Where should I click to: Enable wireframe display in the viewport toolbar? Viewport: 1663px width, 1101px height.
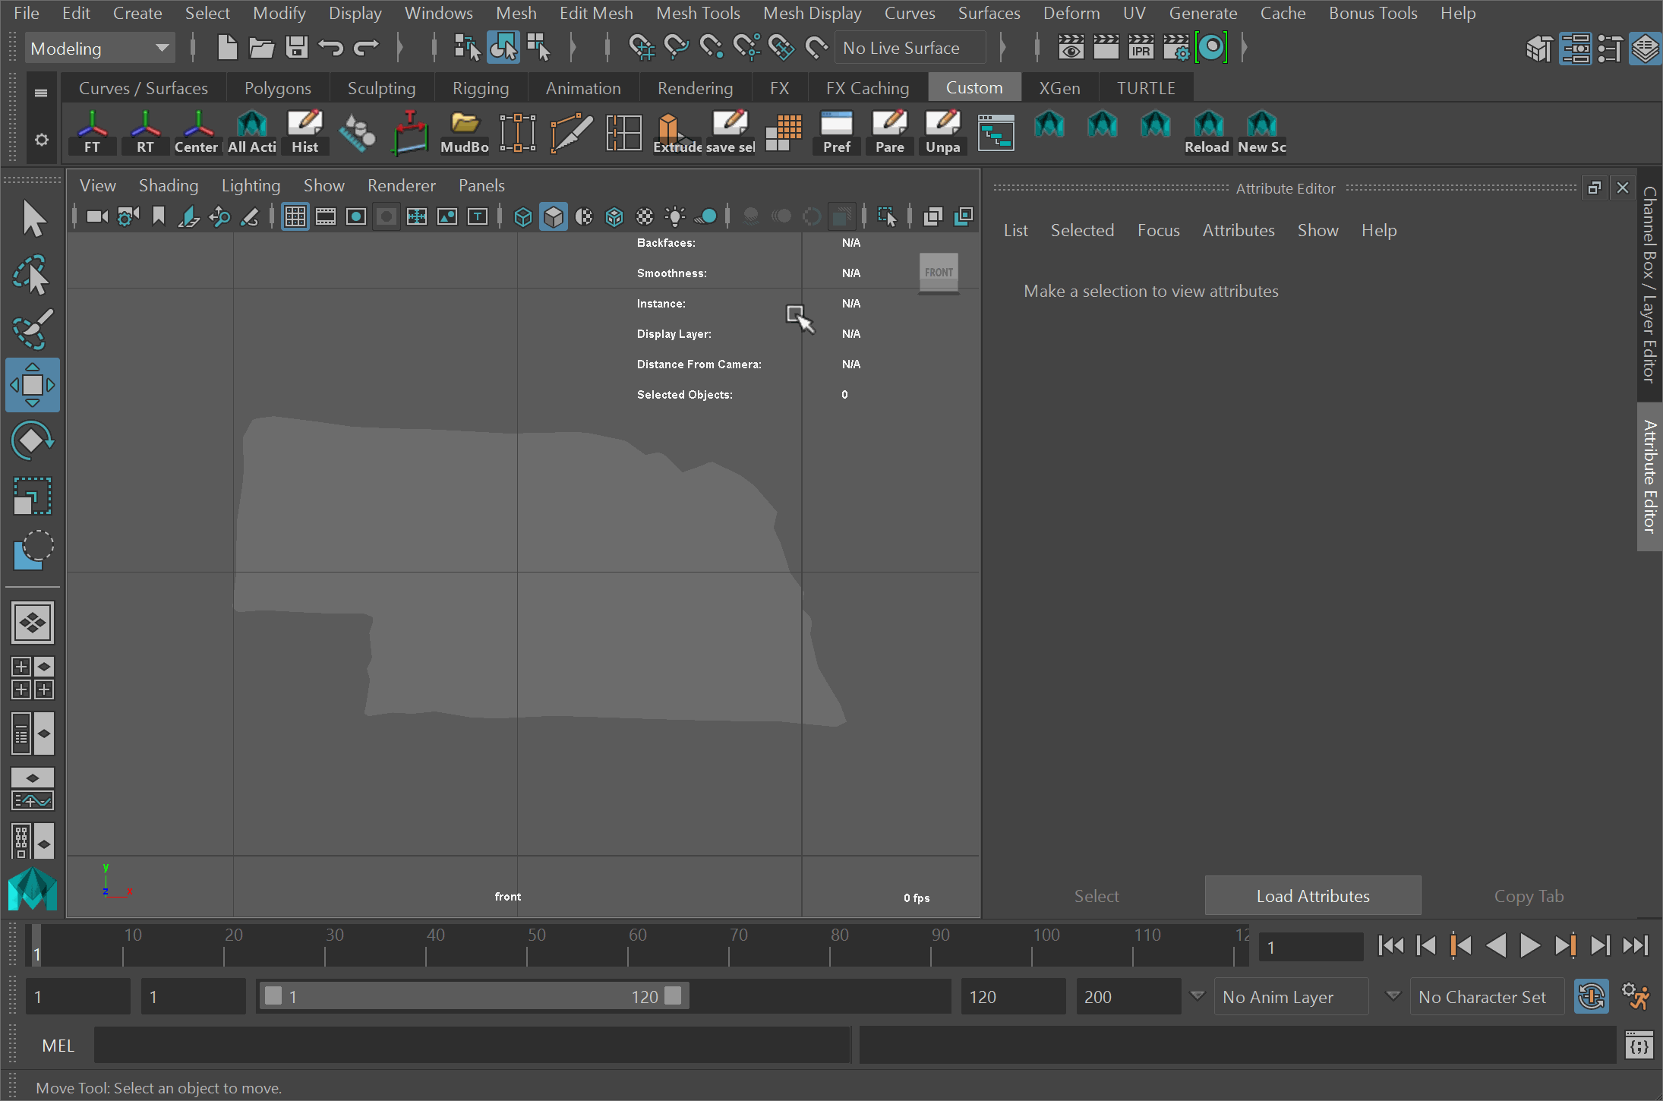coord(522,216)
